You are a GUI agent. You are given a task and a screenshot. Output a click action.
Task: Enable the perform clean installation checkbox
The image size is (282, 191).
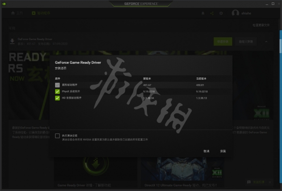pos(57,136)
